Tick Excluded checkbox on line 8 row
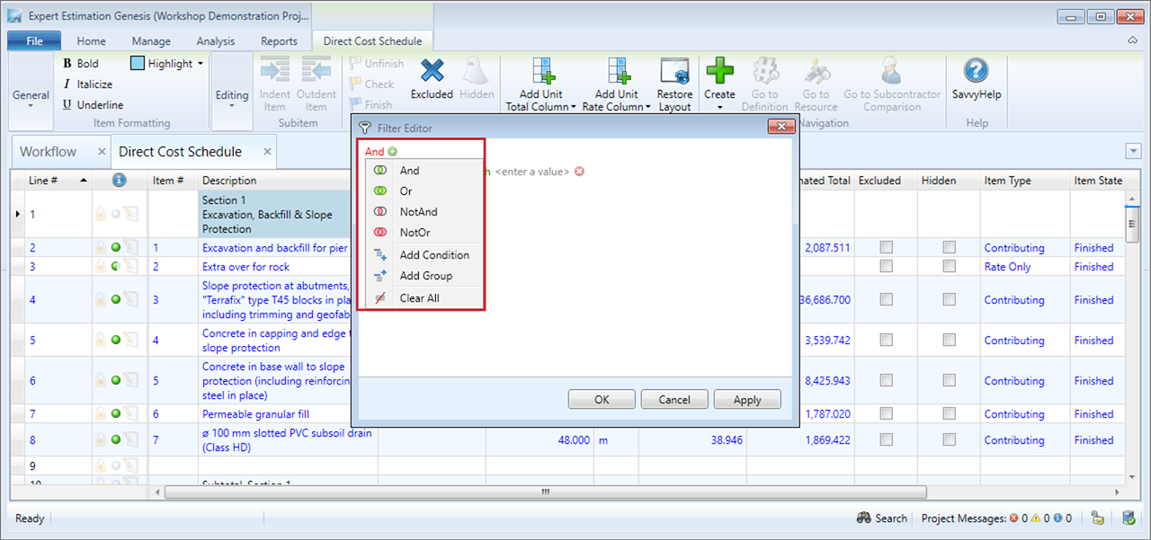Screen dimensions: 1151x540 (887, 440)
